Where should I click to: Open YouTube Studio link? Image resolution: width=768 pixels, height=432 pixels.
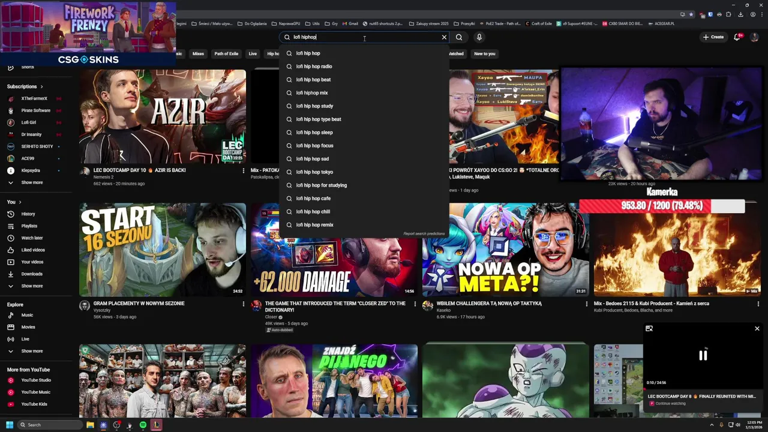(x=35, y=380)
